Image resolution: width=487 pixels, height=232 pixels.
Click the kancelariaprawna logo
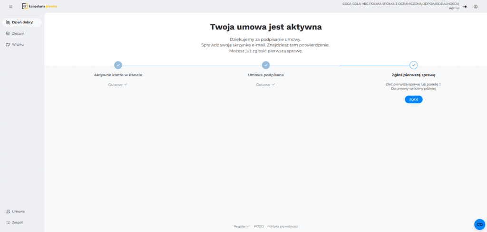(39, 6)
